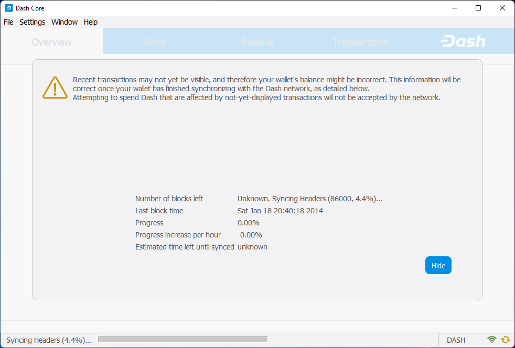The height and width of the screenshot is (348, 515).
Task: Open the File menu
Action: click(x=8, y=22)
